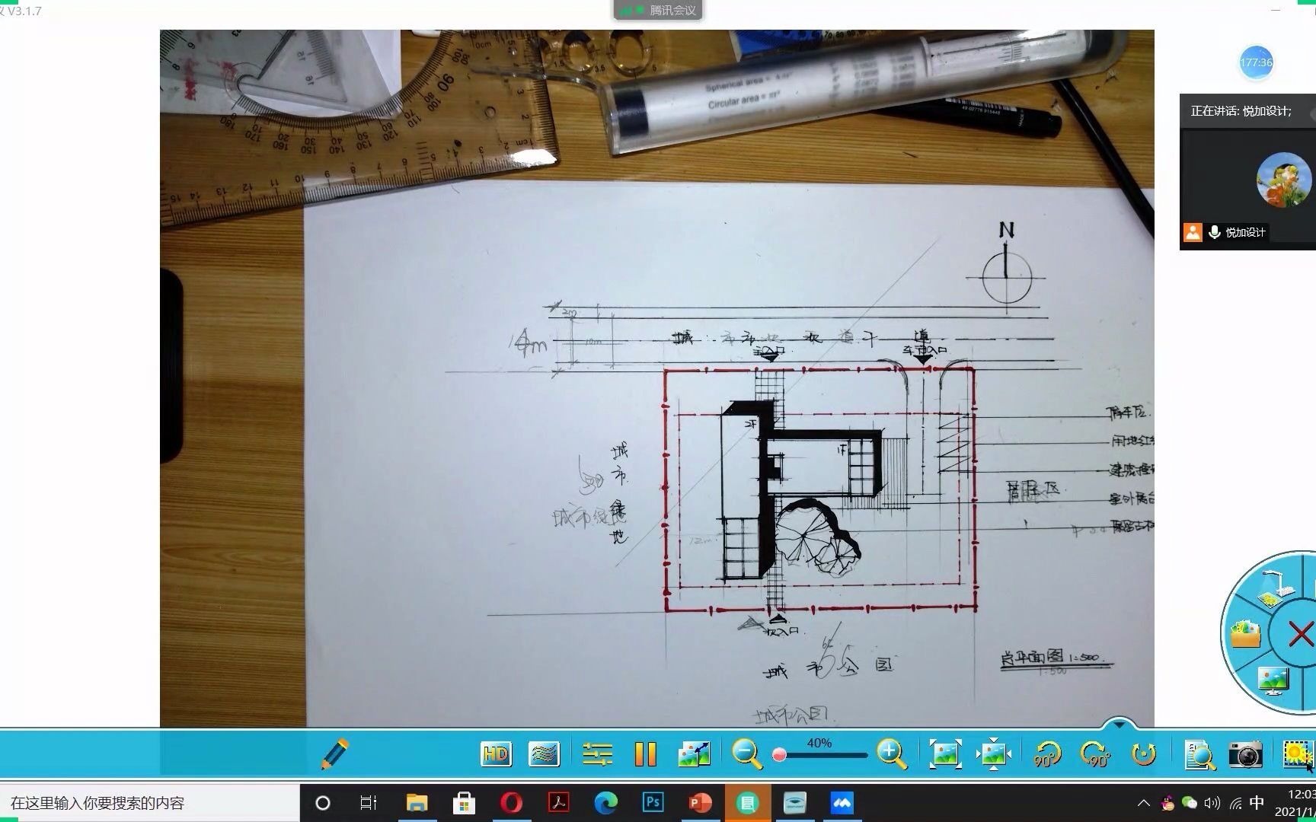Click the Tencent Meeting floating tab
Image resolution: width=1316 pixels, height=822 pixels.
[658, 10]
